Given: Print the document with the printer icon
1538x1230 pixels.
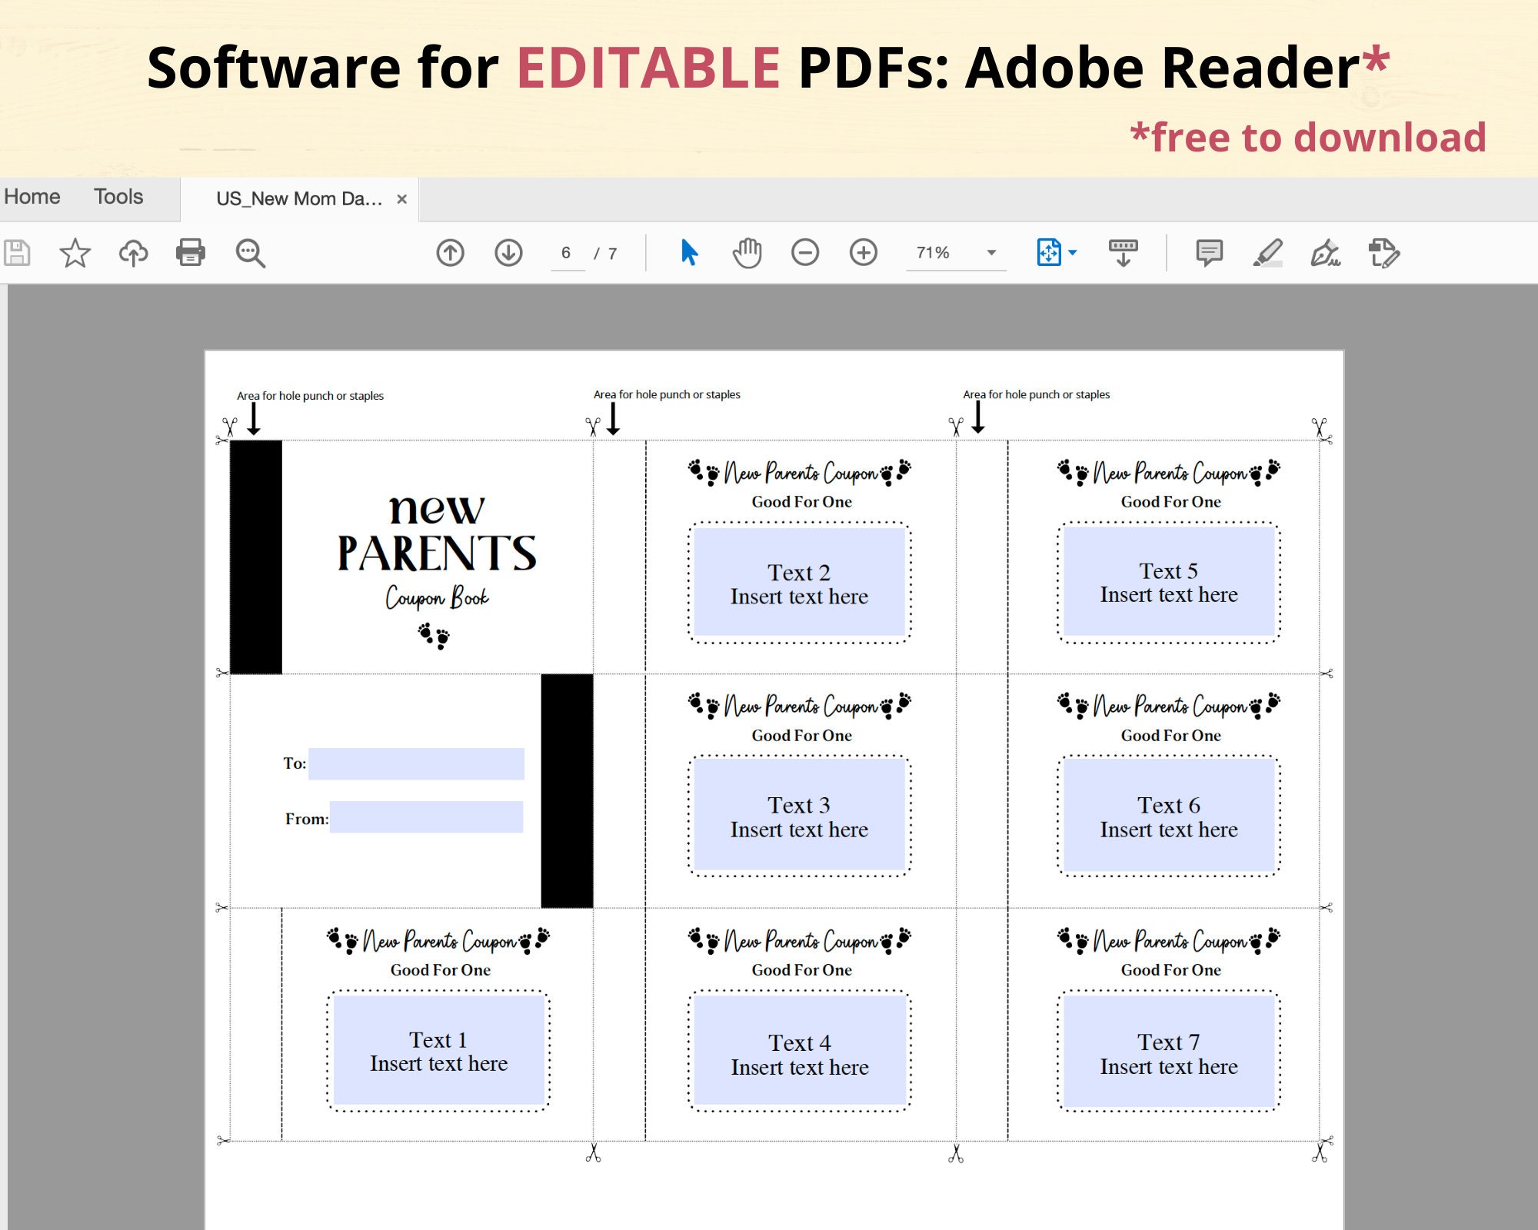Looking at the screenshot, I should coord(191,252).
